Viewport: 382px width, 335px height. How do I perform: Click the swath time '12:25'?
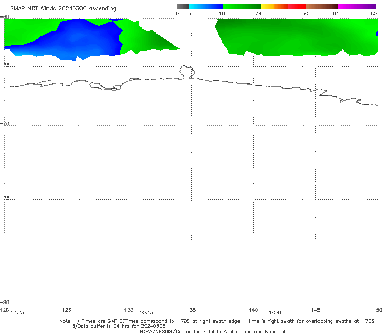pos(18,313)
